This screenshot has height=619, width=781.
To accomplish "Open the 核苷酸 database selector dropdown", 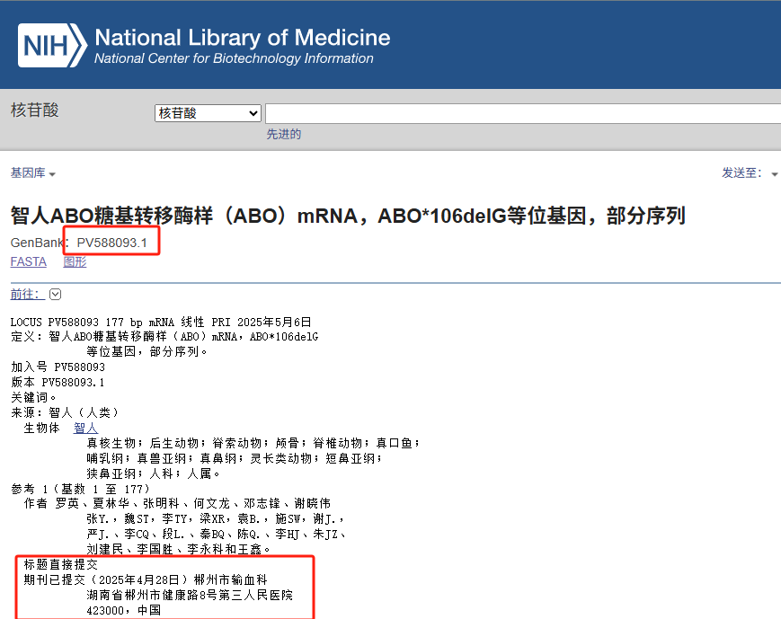I will [x=208, y=113].
